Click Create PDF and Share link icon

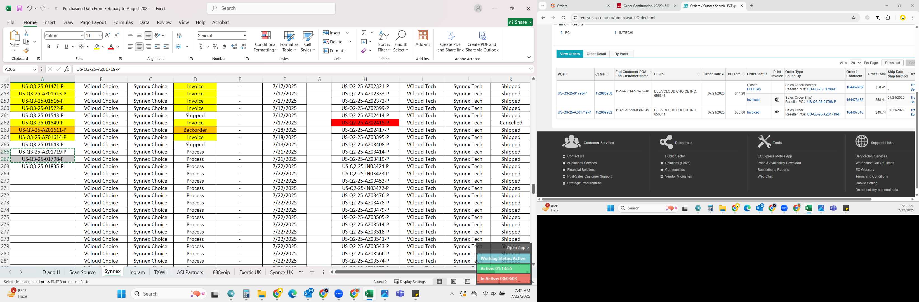pyautogui.click(x=450, y=41)
